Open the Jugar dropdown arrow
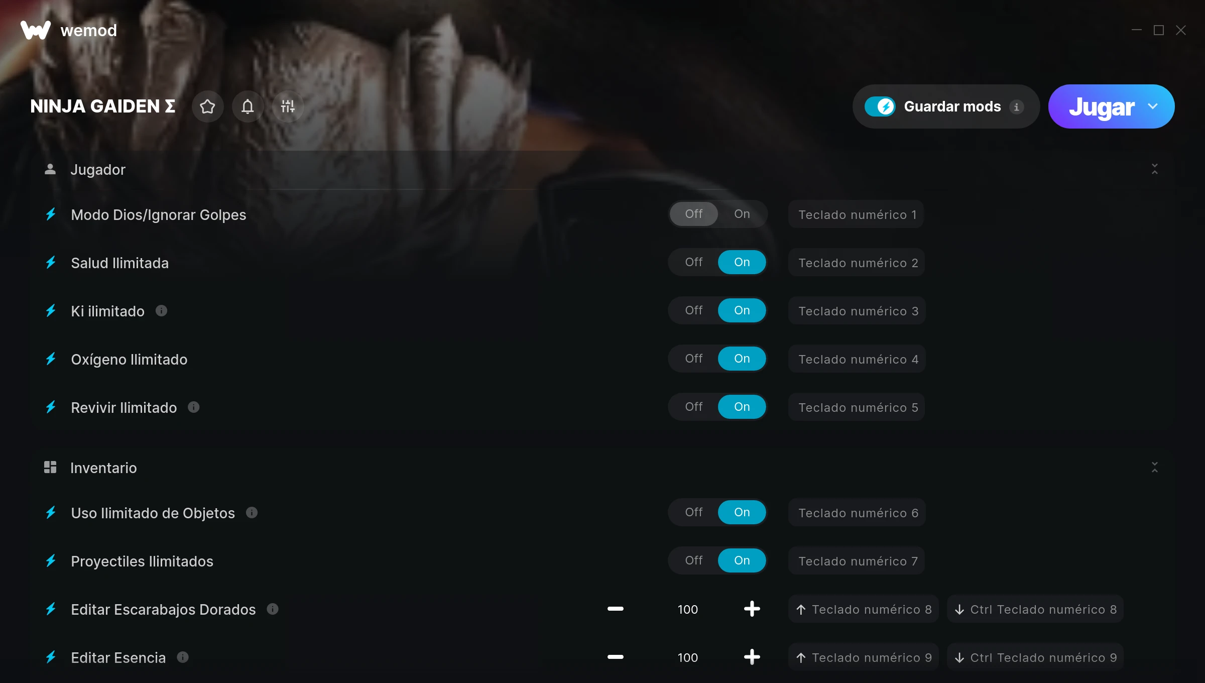Screen dimensions: 1205x683 (1153, 106)
